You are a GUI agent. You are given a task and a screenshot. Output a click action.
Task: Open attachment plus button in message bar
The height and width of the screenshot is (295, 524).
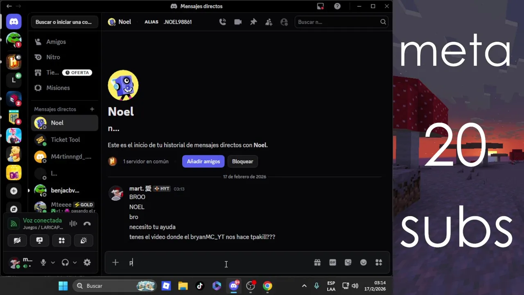tap(115, 263)
